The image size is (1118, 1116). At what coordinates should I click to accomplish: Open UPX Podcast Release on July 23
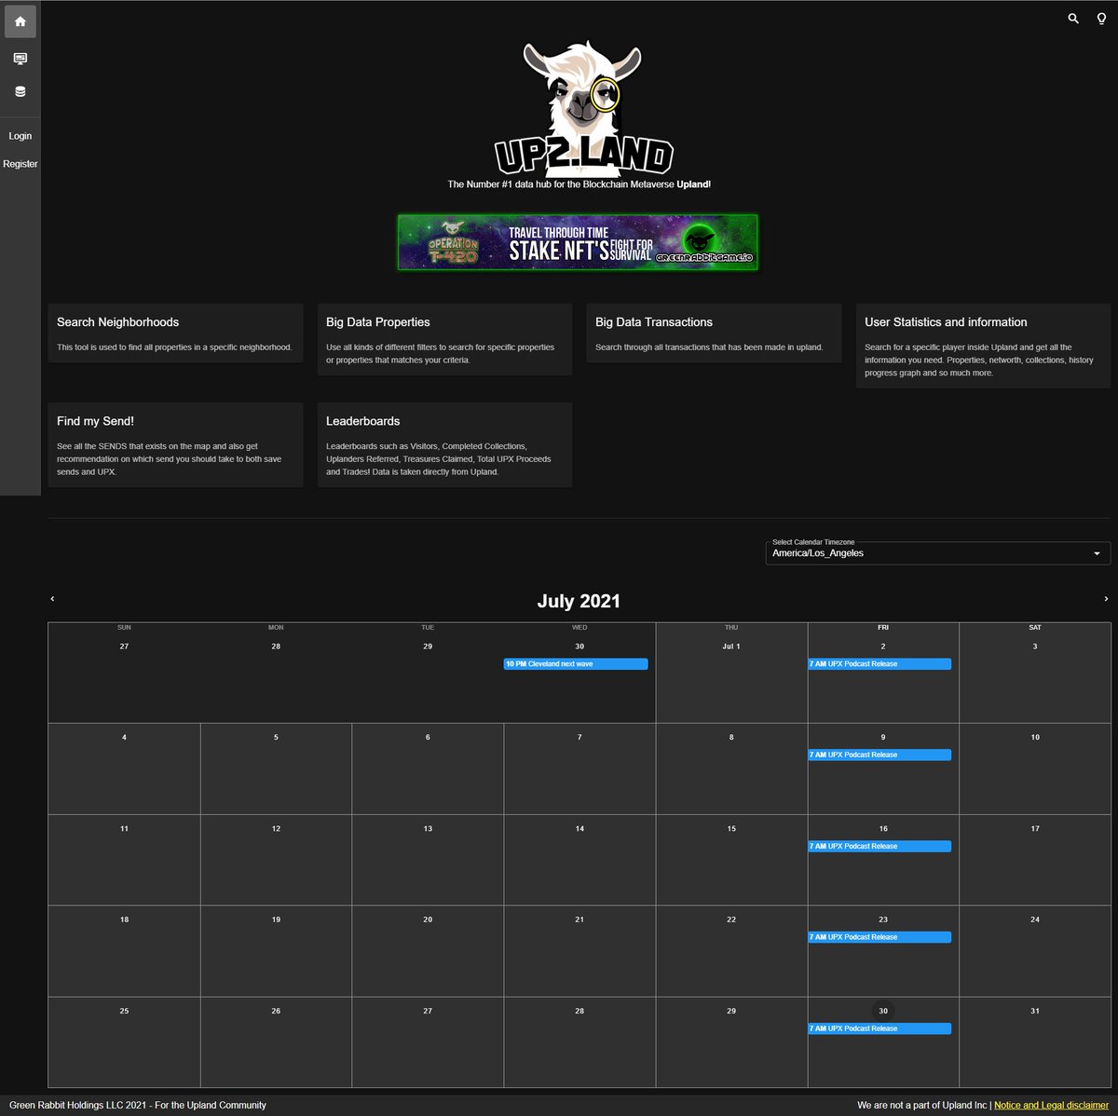tap(879, 937)
